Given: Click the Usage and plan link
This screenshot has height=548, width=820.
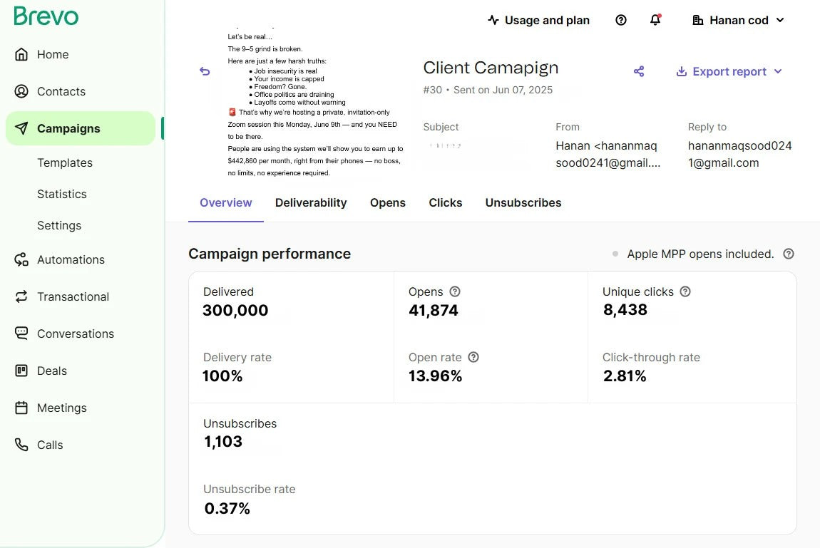Looking at the screenshot, I should [538, 20].
